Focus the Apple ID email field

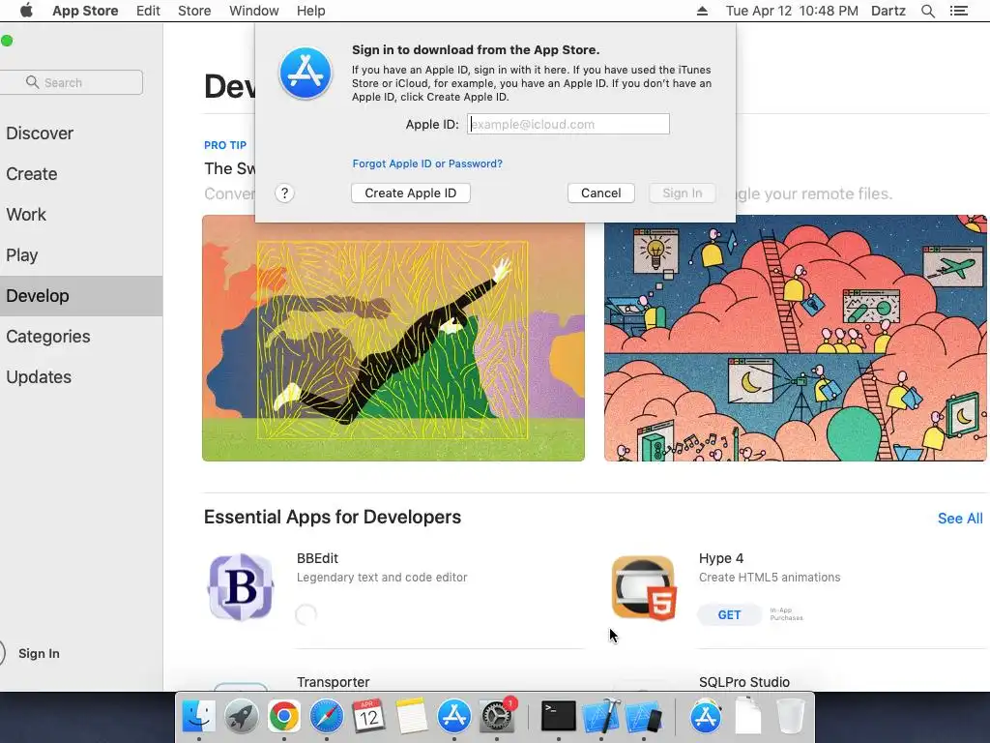[568, 125]
